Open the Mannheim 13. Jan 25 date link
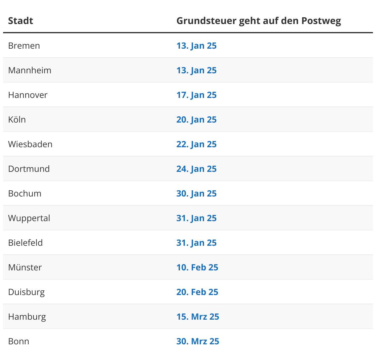The height and width of the screenshot is (356, 376). click(196, 70)
